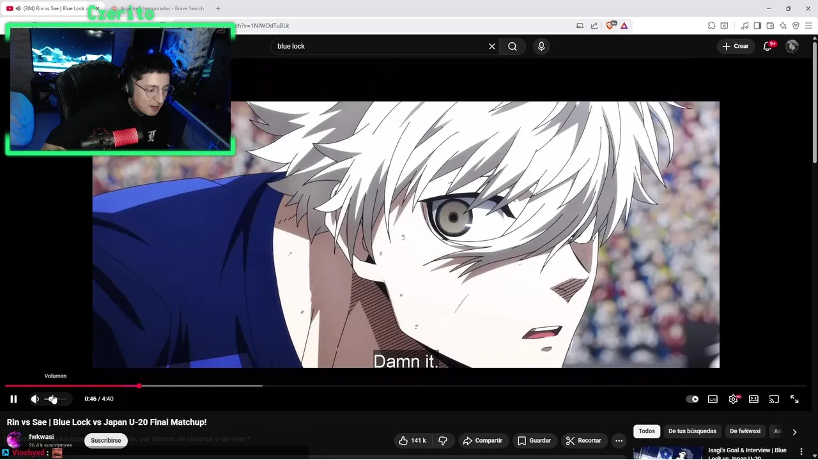Open a new browser tab
Viewport: 818px width, 460px height.
(218, 8)
